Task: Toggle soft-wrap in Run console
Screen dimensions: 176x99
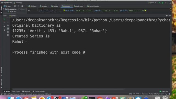Action: click(x=8, y=26)
